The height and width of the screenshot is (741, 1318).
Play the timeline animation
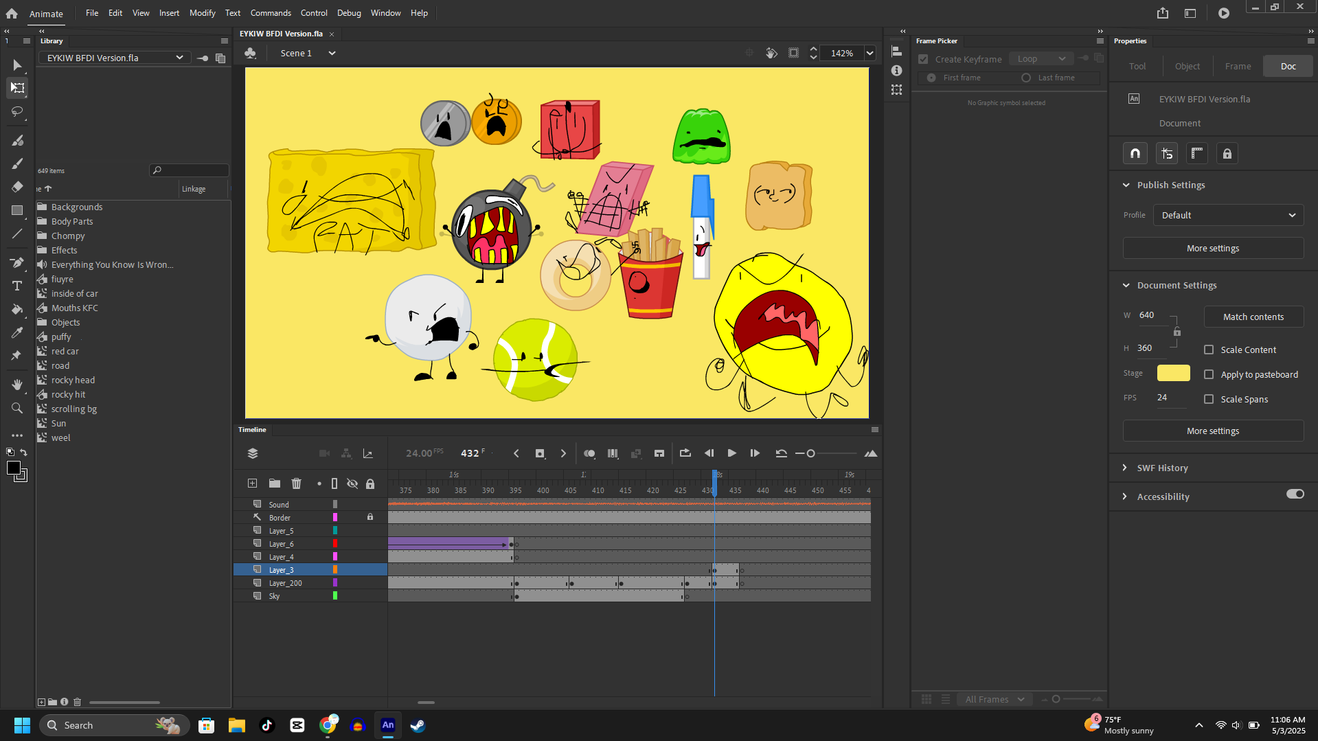click(x=731, y=453)
